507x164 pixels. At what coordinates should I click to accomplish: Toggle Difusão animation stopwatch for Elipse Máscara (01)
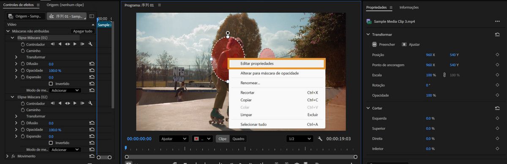23,64
